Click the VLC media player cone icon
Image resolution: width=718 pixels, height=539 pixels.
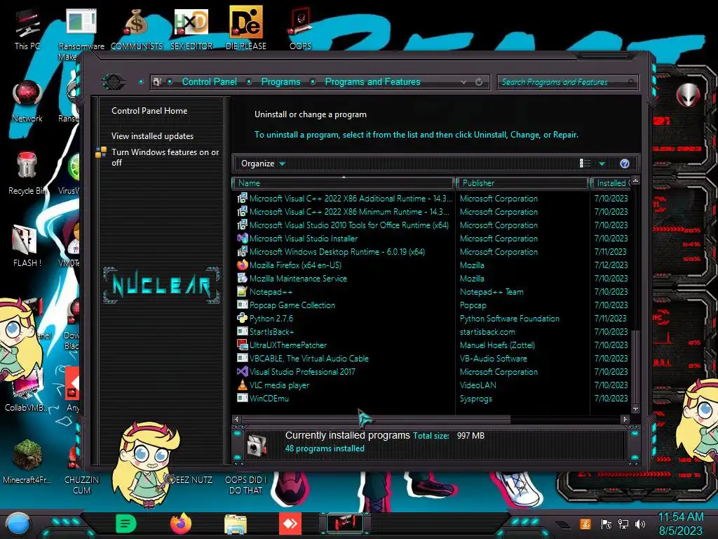(x=242, y=385)
